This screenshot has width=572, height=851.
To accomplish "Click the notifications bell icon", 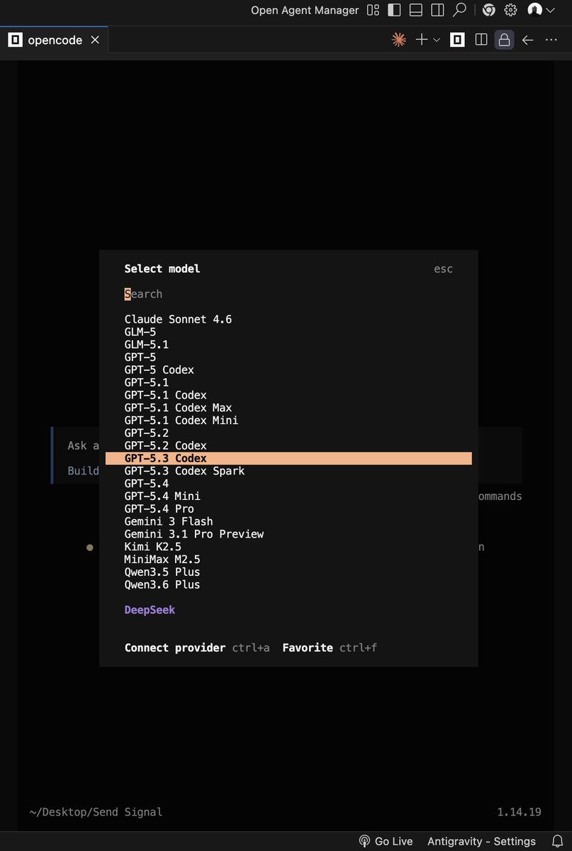I will [x=557, y=841].
